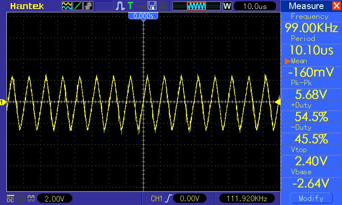Click the orange arrow beside Mean
Screen dimensions: 342x205
[x=287, y=61]
